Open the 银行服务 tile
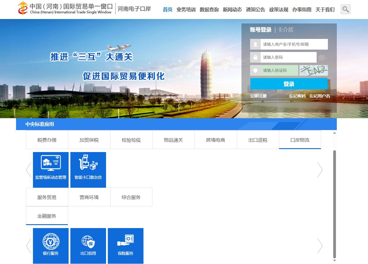The width and height of the screenshot is (368, 264). pyautogui.click(x=51, y=246)
